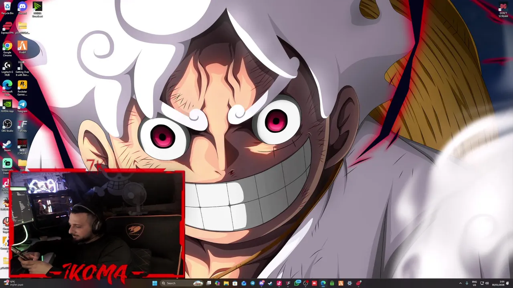Switch to Discord on the taskbar

[x=261, y=283]
